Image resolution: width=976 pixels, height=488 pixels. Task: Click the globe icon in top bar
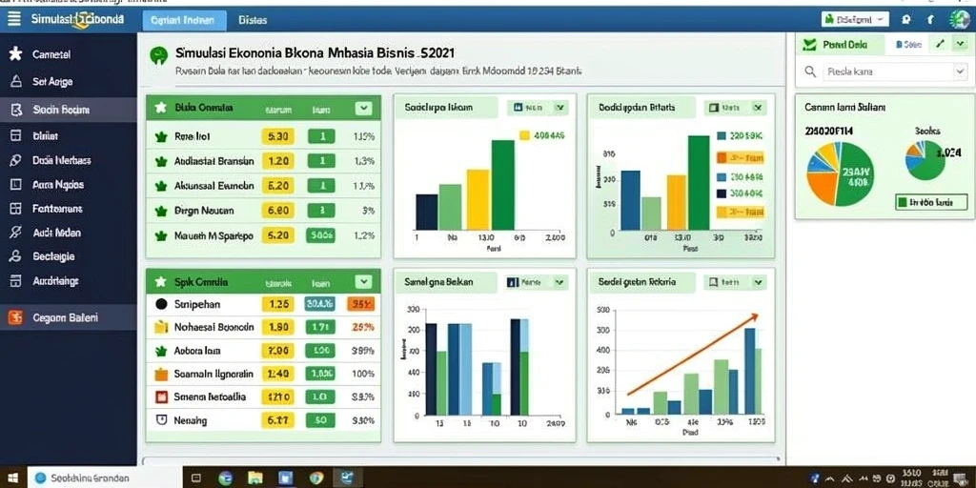[959, 20]
